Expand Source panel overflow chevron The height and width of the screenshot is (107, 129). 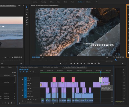pos(23,6)
